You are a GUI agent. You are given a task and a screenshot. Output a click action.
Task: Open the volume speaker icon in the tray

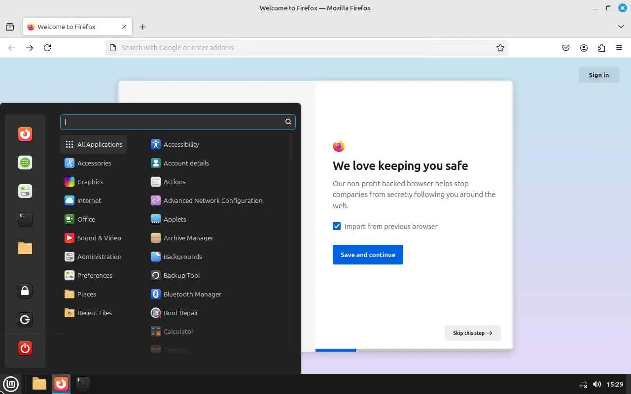point(597,384)
